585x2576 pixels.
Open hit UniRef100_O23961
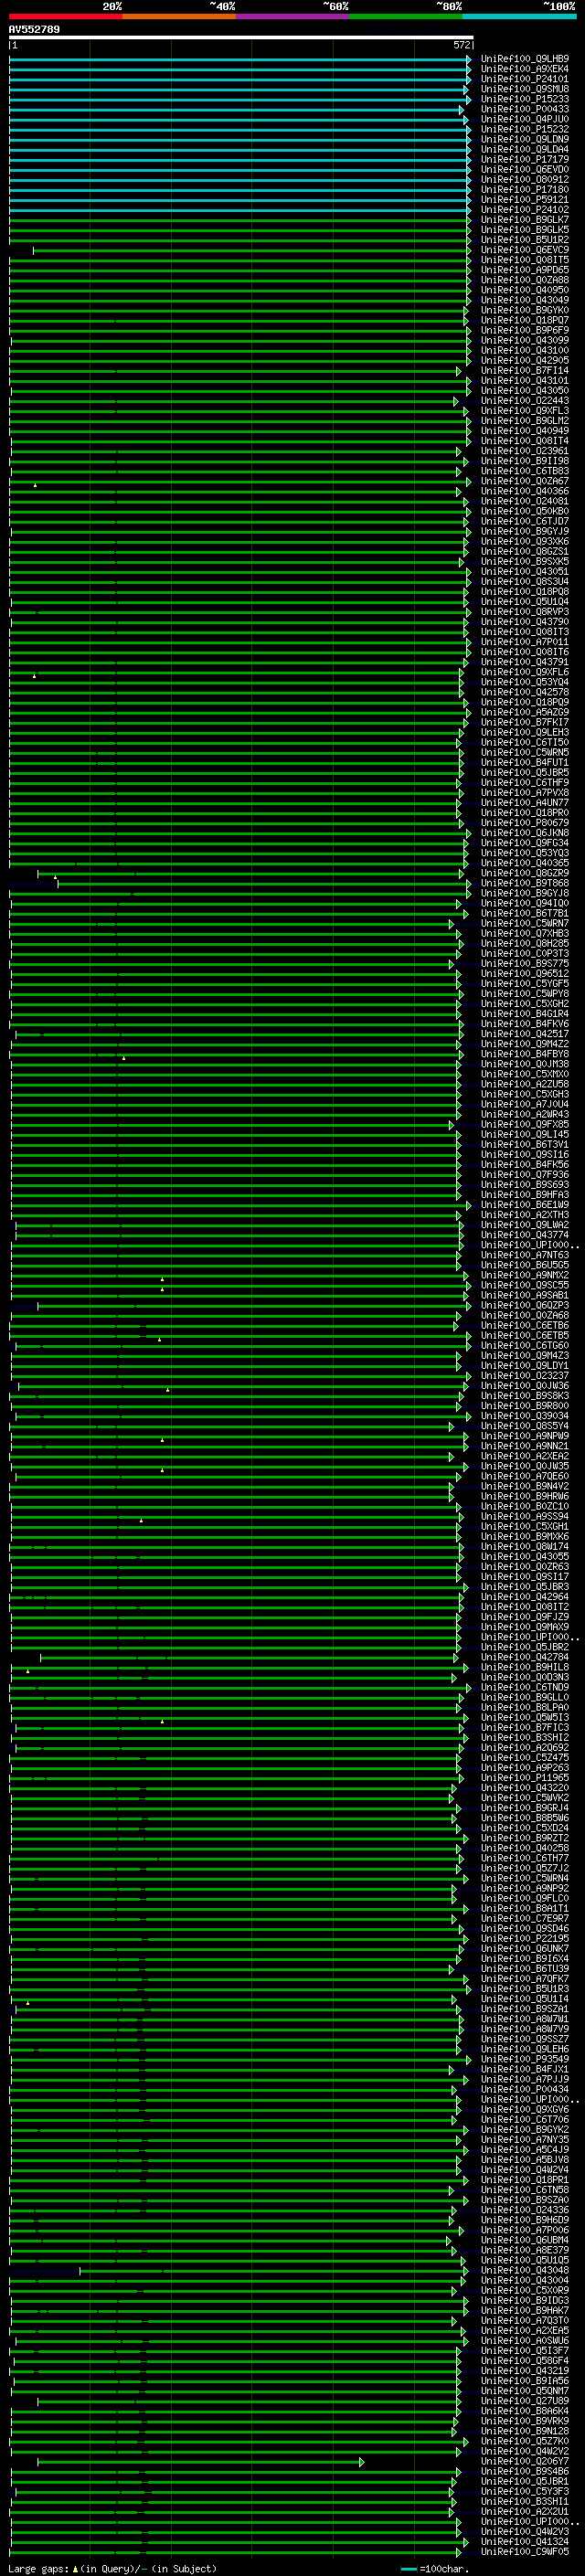[525, 451]
